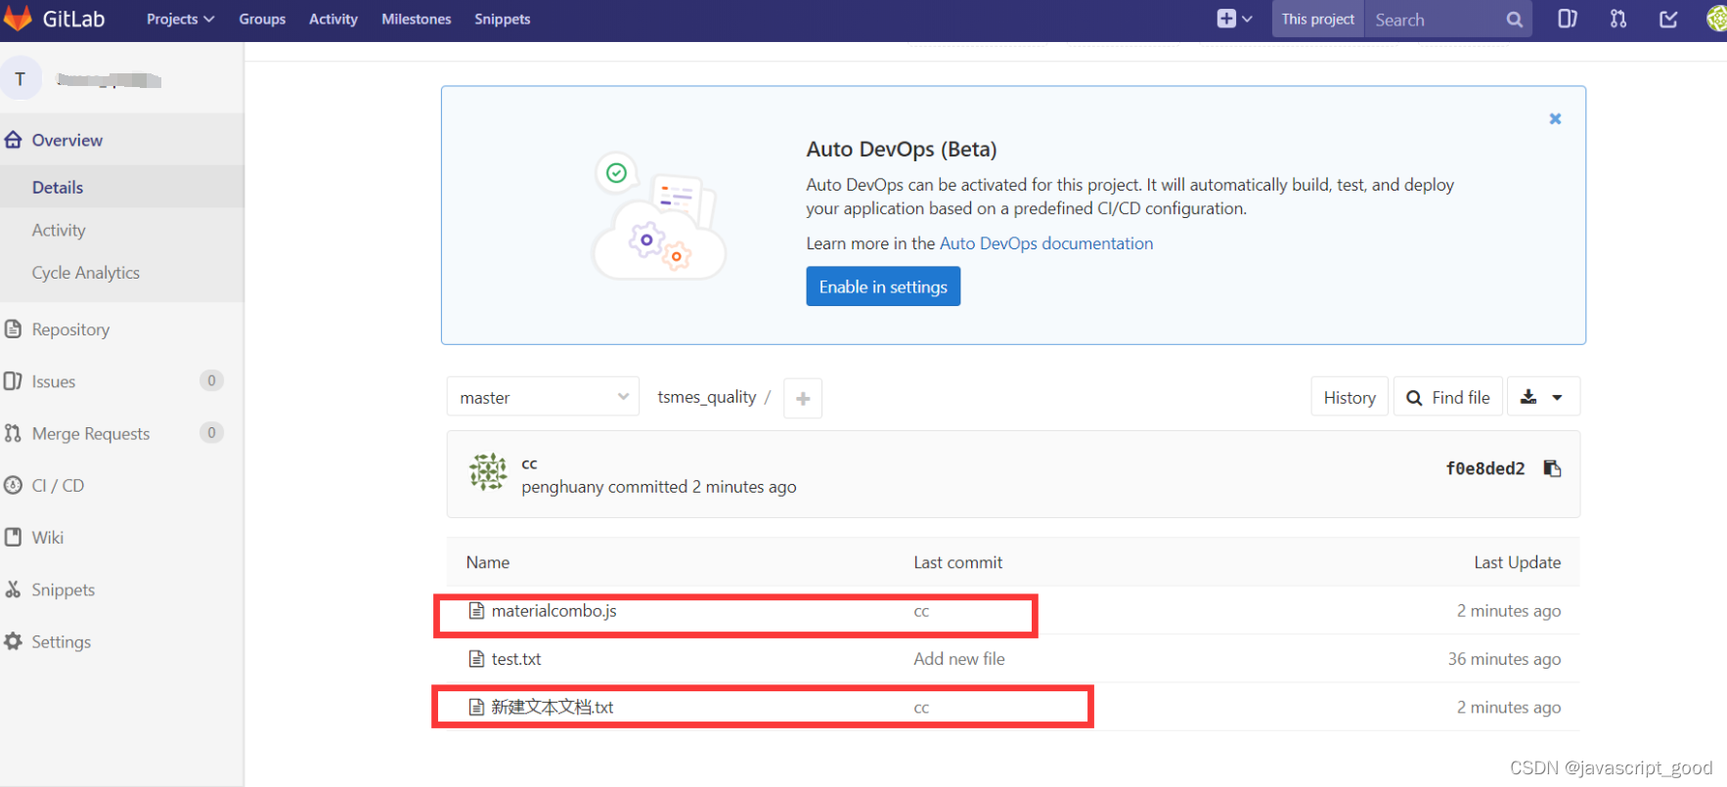Open sidebar Activity under Overview
The height and width of the screenshot is (787, 1727).
click(59, 230)
